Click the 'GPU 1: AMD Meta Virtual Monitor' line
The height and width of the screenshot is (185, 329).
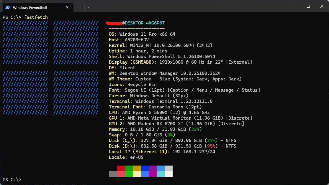181,118
